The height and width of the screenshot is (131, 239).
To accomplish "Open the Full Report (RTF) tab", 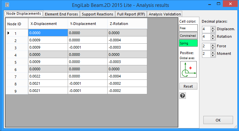I will click(x=131, y=14).
